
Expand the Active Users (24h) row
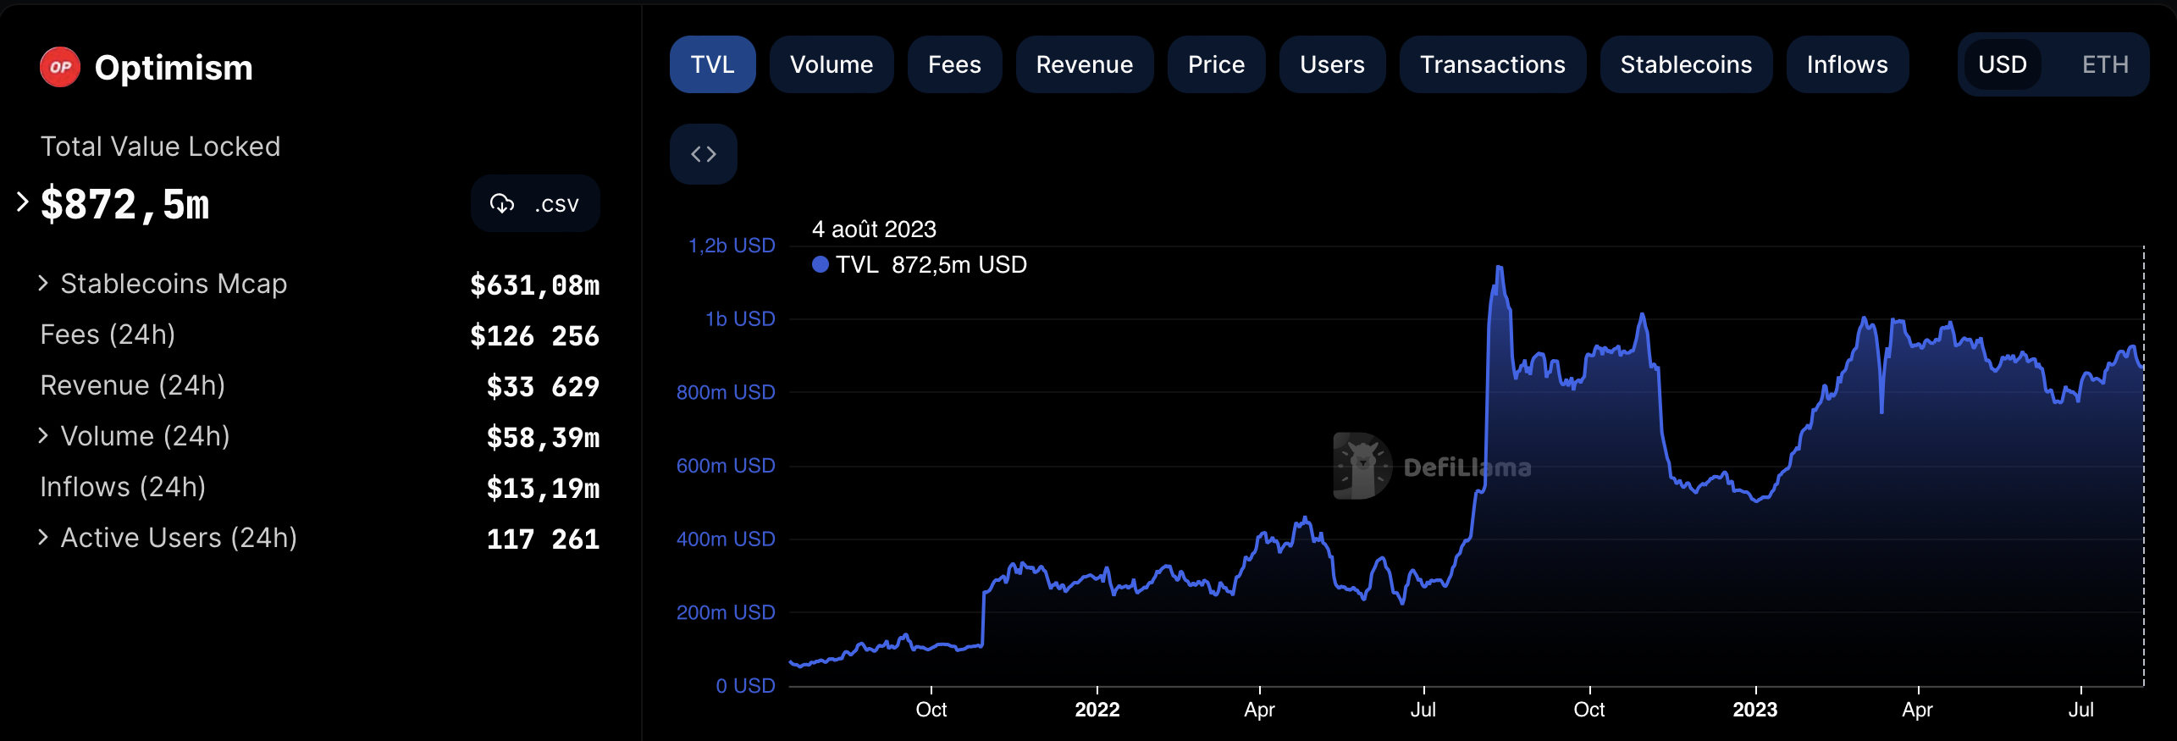(43, 538)
